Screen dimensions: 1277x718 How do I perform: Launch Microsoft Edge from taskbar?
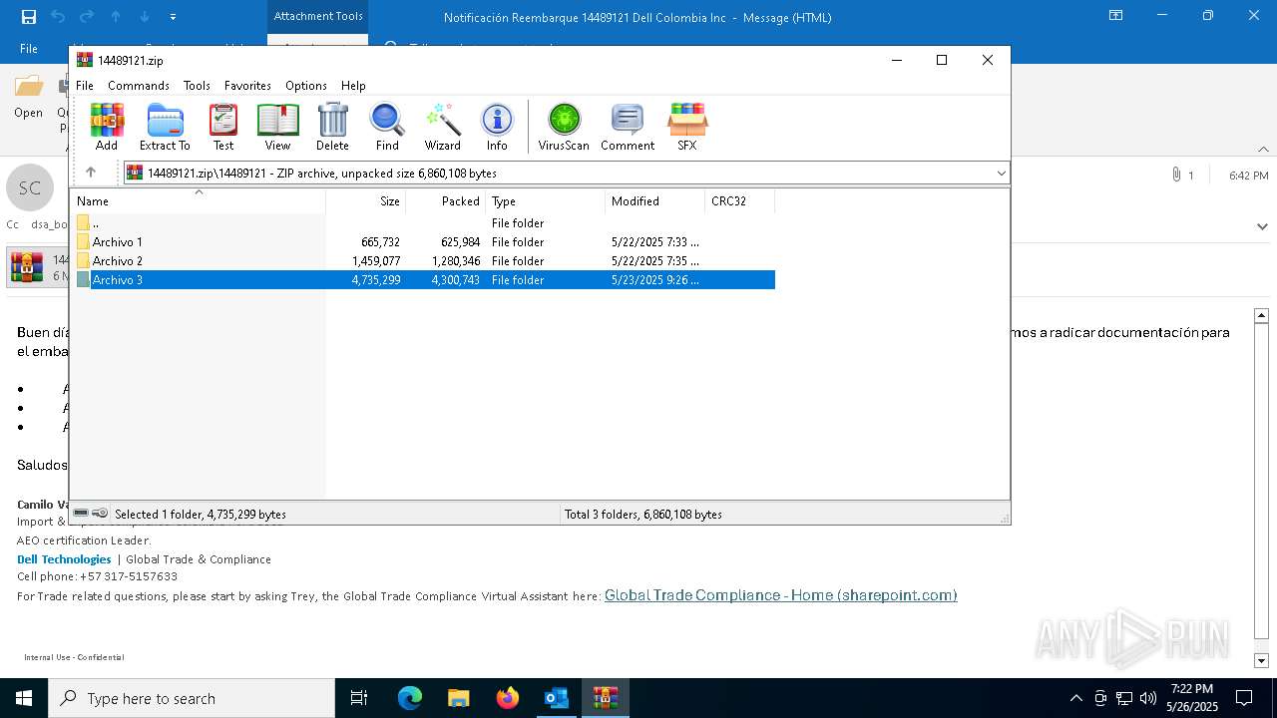pyautogui.click(x=410, y=698)
